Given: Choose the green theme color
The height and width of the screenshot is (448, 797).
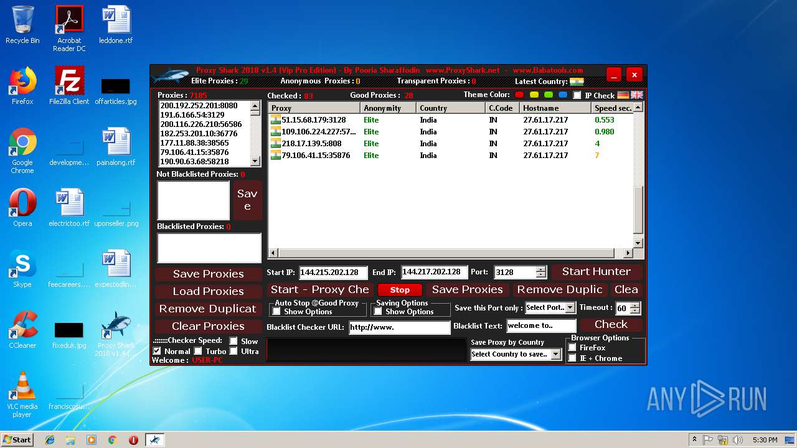Looking at the screenshot, I should click(549, 95).
